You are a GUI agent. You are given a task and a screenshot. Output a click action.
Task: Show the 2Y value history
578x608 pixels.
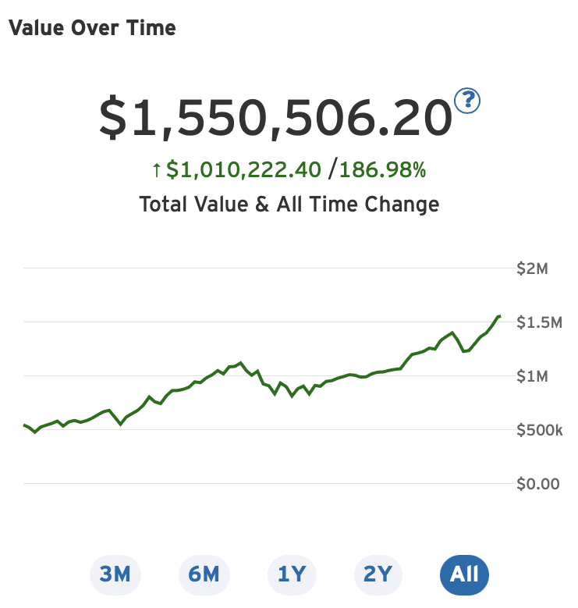(378, 574)
